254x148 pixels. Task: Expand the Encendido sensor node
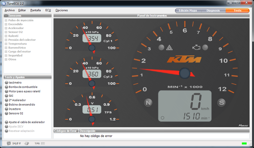pyautogui.click(x=6, y=24)
